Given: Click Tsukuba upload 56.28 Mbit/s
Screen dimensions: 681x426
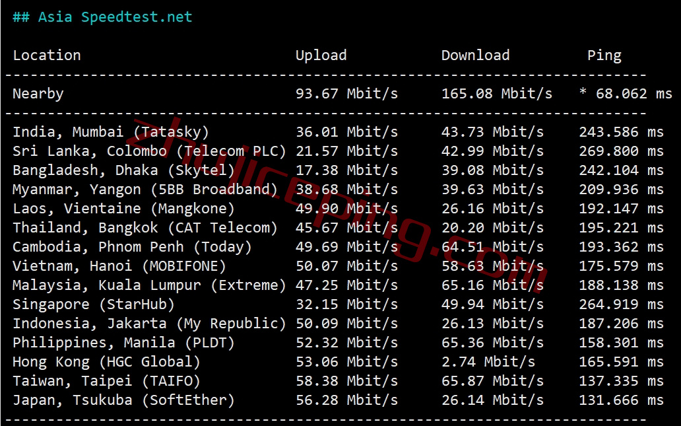Looking at the screenshot, I should pos(346,400).
